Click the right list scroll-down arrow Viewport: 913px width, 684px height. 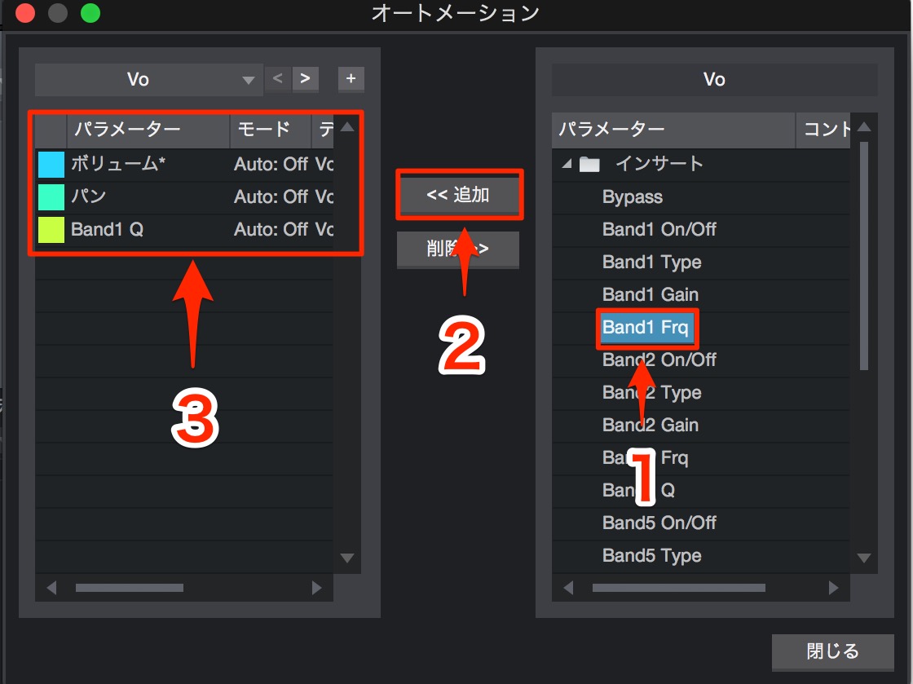coord(864,558)
